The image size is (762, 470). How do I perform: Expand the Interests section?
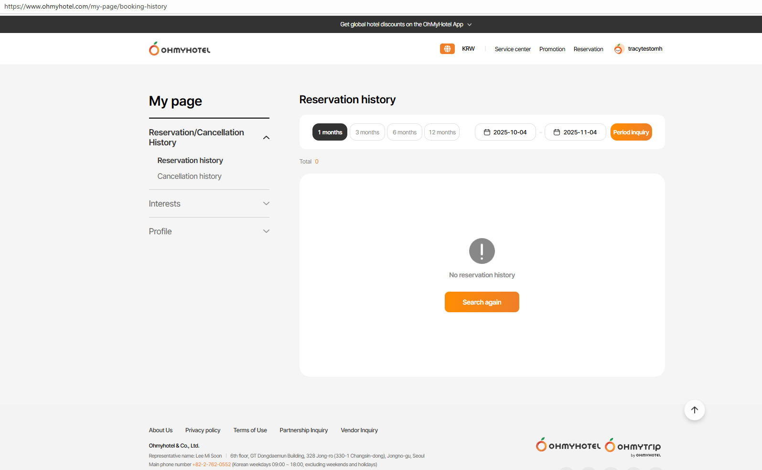[266, 204]
